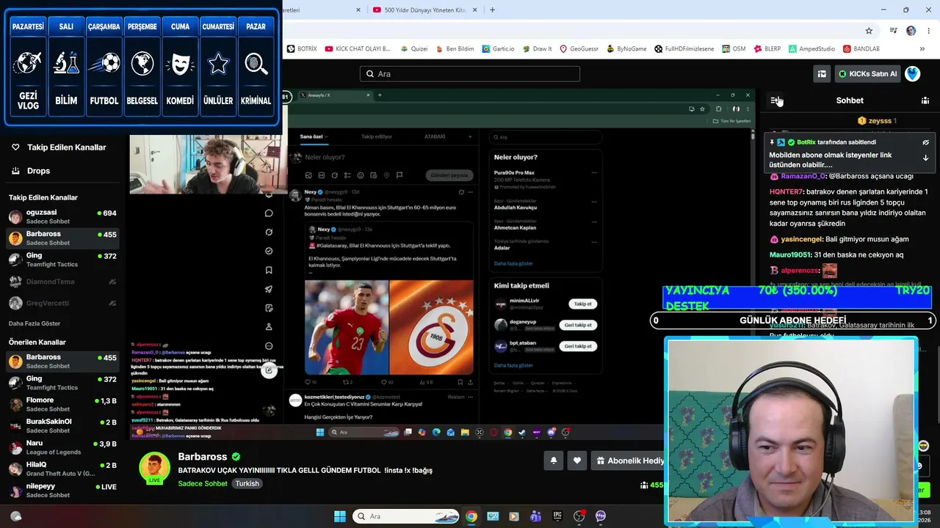Open the Quizei bookmark
Image resolution: width=940 pixels, height=528 pixels.
pyautogui.click(x=413, y=49)
